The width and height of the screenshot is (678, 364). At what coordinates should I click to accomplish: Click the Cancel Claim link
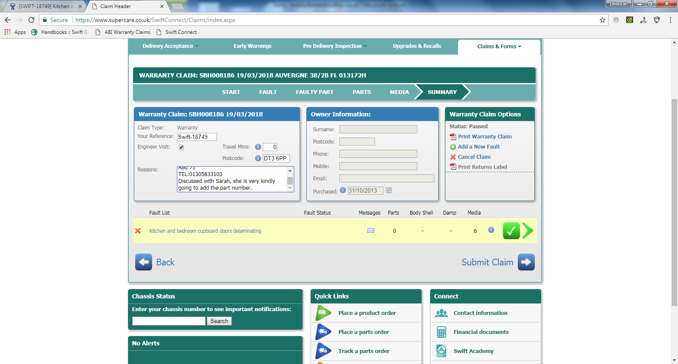[474, 157]
